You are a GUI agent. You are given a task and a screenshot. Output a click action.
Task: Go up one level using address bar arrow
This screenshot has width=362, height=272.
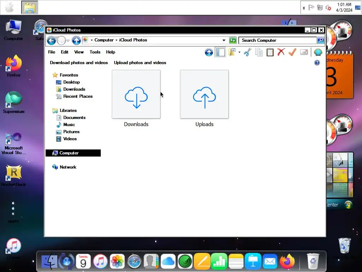point(76,40)
